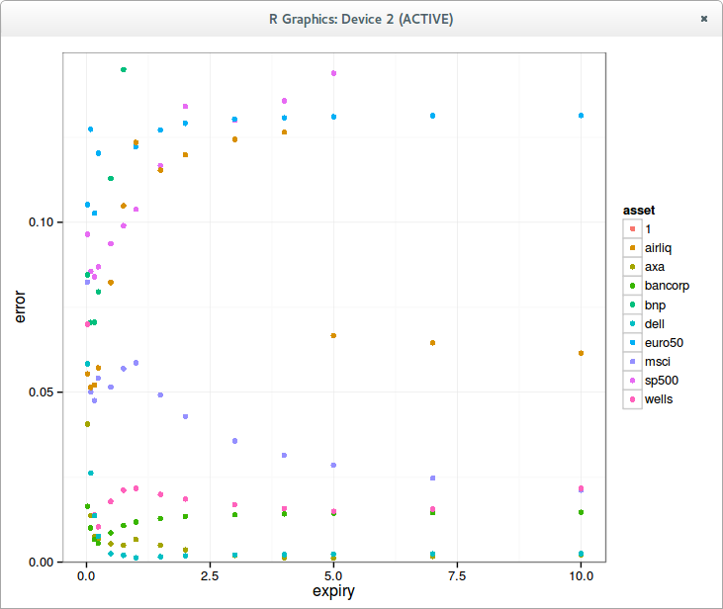Click the topmost green bnp data point
This screenshot has width=723, height=609.
pyautogui.click(x=124, y=69)
